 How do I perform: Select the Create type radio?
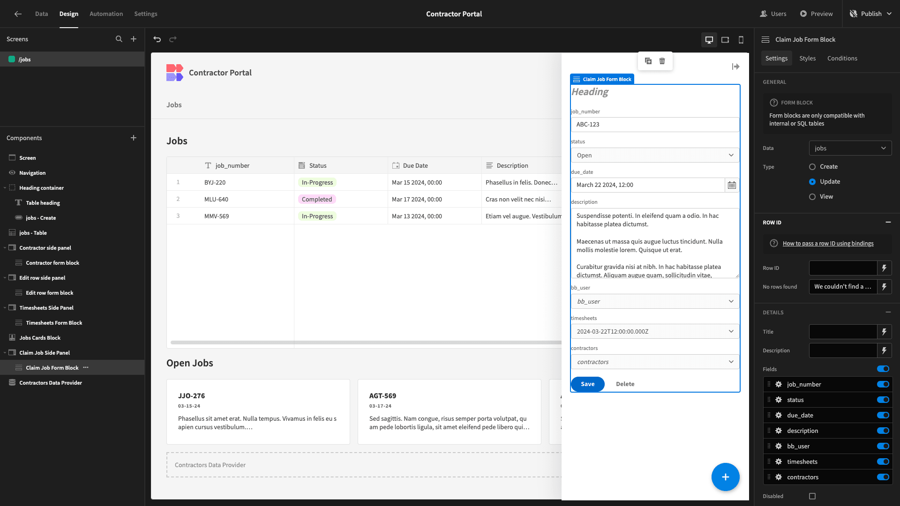[812, 167]
